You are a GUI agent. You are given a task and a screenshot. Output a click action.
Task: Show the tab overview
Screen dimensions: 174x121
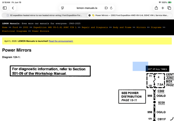[x=169, y=8]
